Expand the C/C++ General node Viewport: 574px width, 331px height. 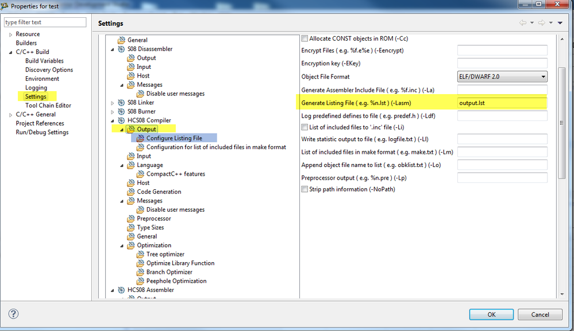point(10,115)
